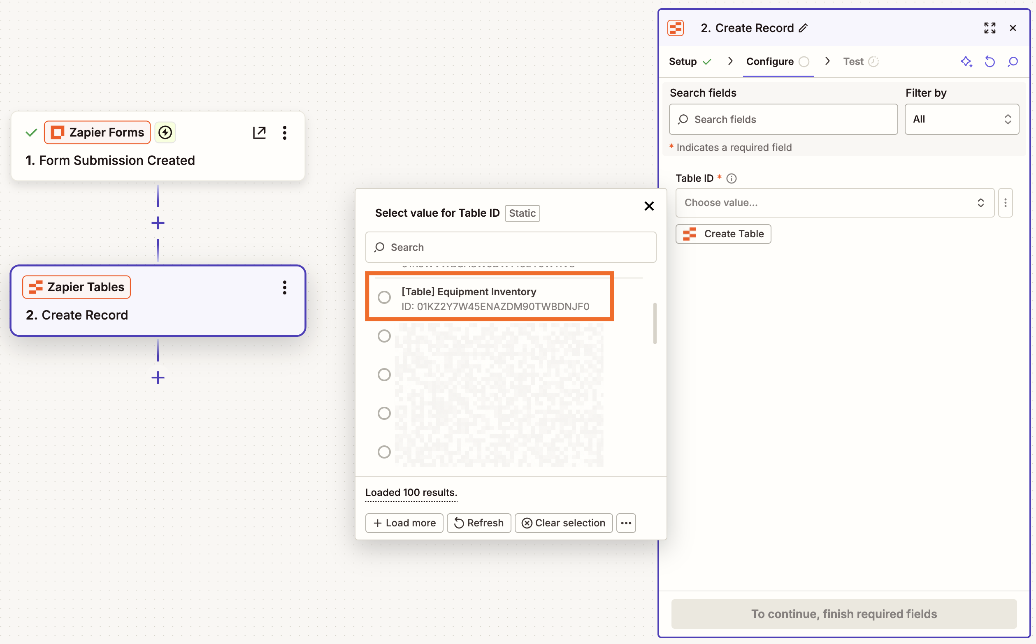Click the Configure tab status circle
1036x644 pixels.
(x=804, y=62)
